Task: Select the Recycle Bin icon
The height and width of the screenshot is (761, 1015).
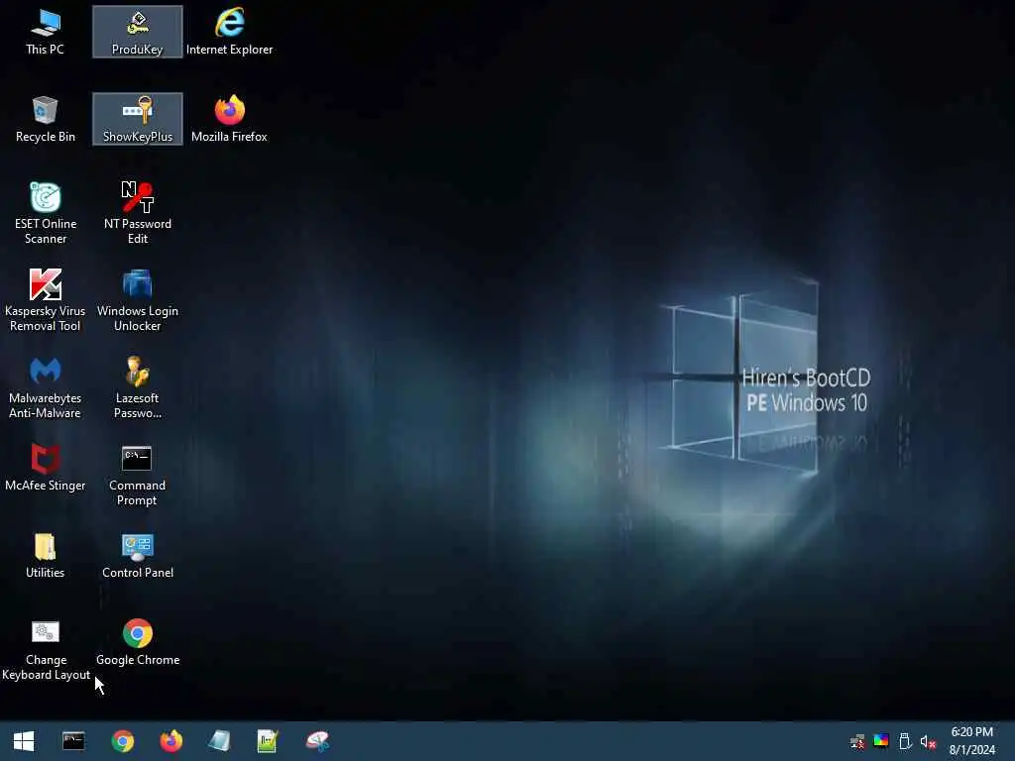Action: coord(46,119)
